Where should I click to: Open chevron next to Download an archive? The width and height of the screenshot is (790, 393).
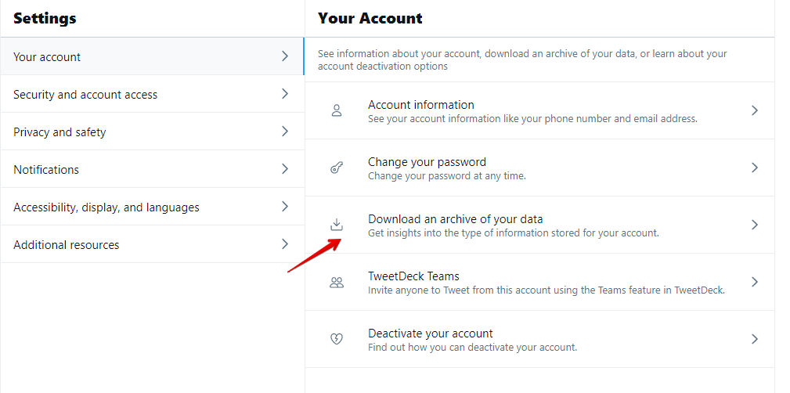(755, 225)
